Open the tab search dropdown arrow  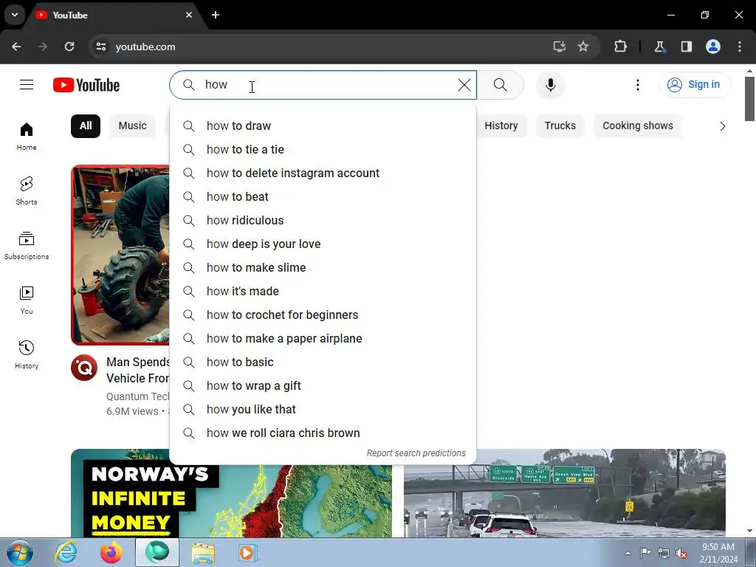[15, 15]
